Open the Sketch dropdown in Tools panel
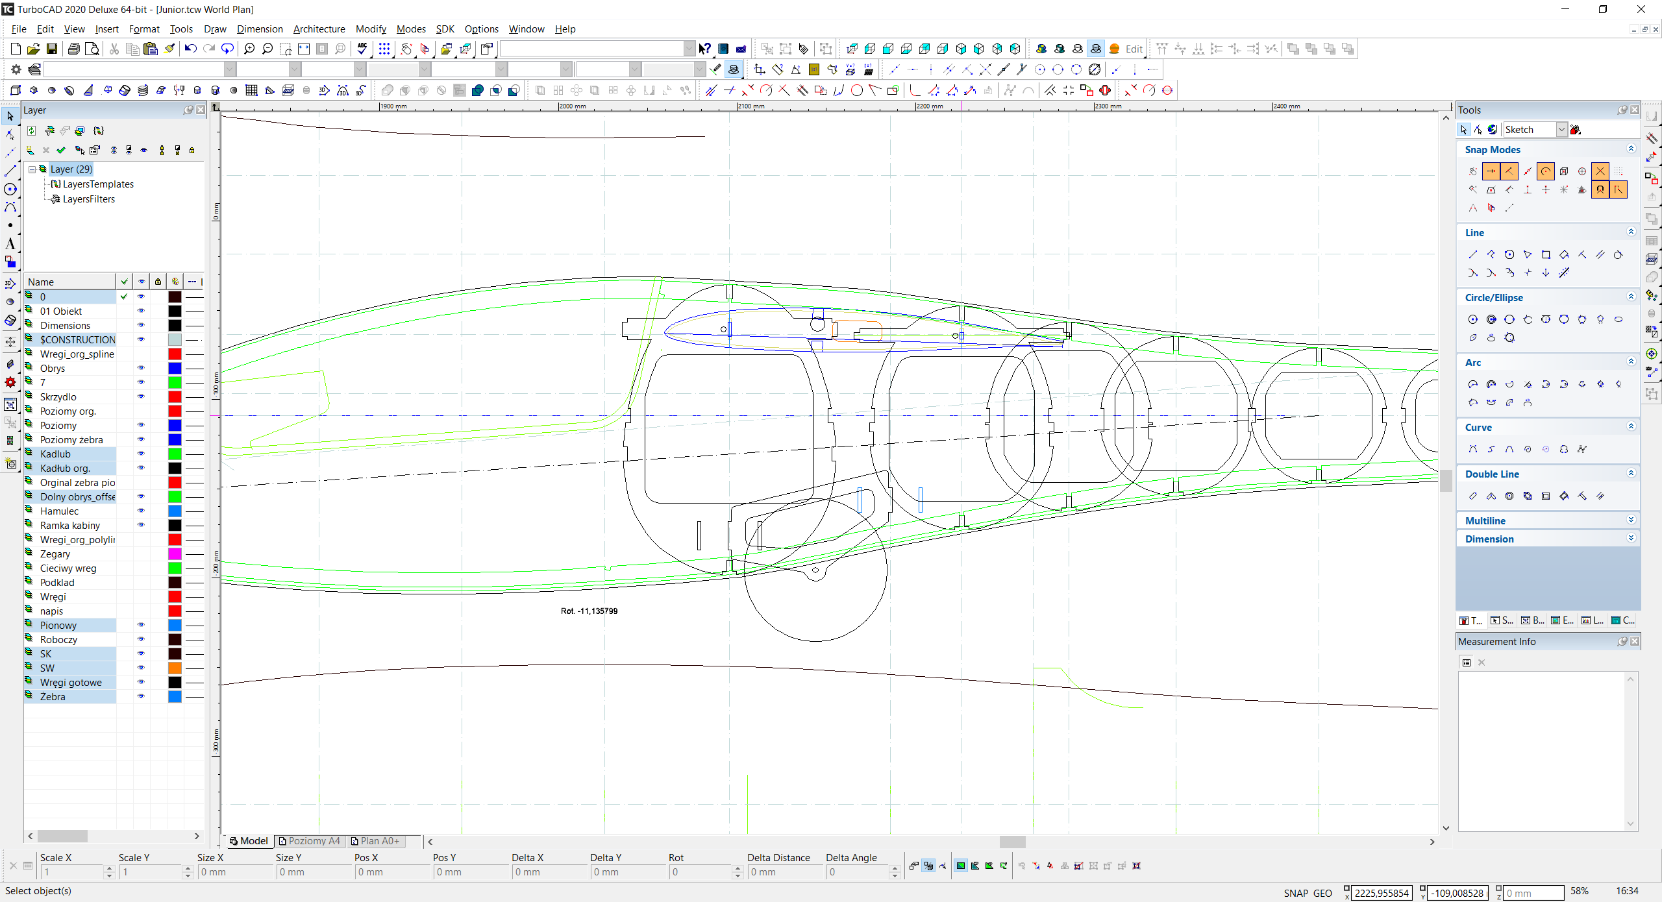 [1561, 130]
